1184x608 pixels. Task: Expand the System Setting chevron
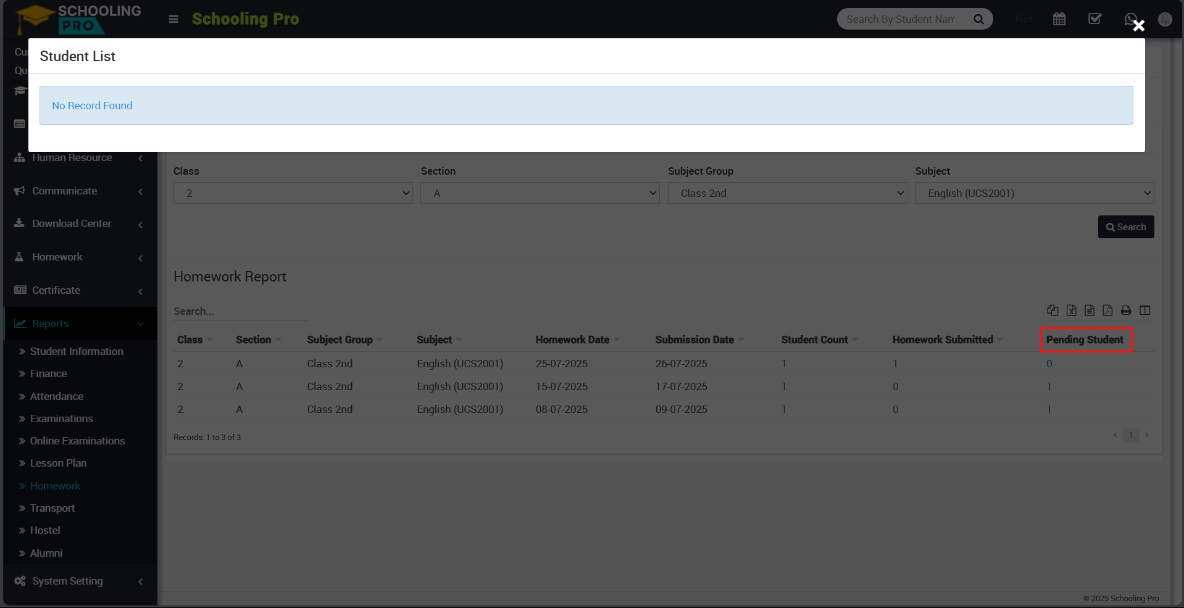point(141,581)
